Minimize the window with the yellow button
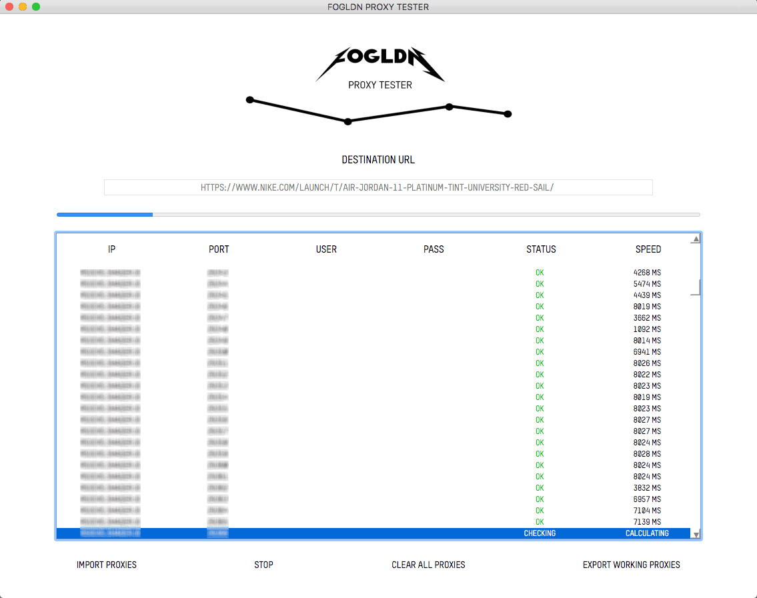The height and width of the screenshot is (598, 757). [23, 7]
